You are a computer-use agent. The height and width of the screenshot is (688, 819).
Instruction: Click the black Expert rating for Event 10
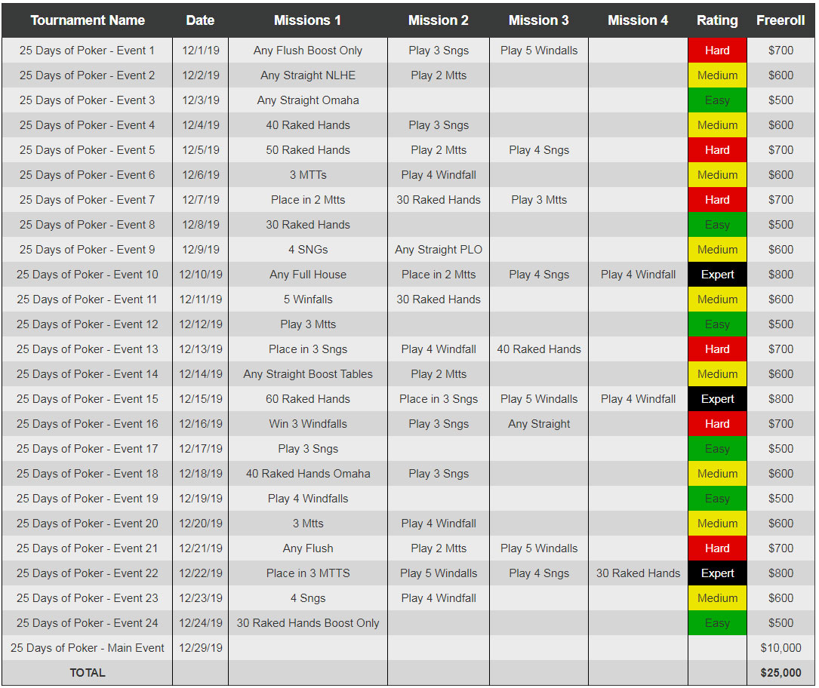(717, 275)
